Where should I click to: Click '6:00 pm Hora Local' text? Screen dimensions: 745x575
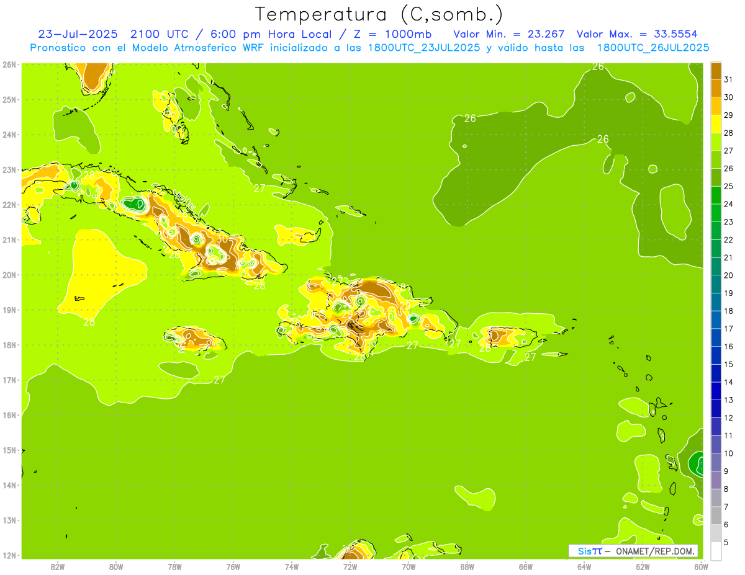tap(271, 33)
